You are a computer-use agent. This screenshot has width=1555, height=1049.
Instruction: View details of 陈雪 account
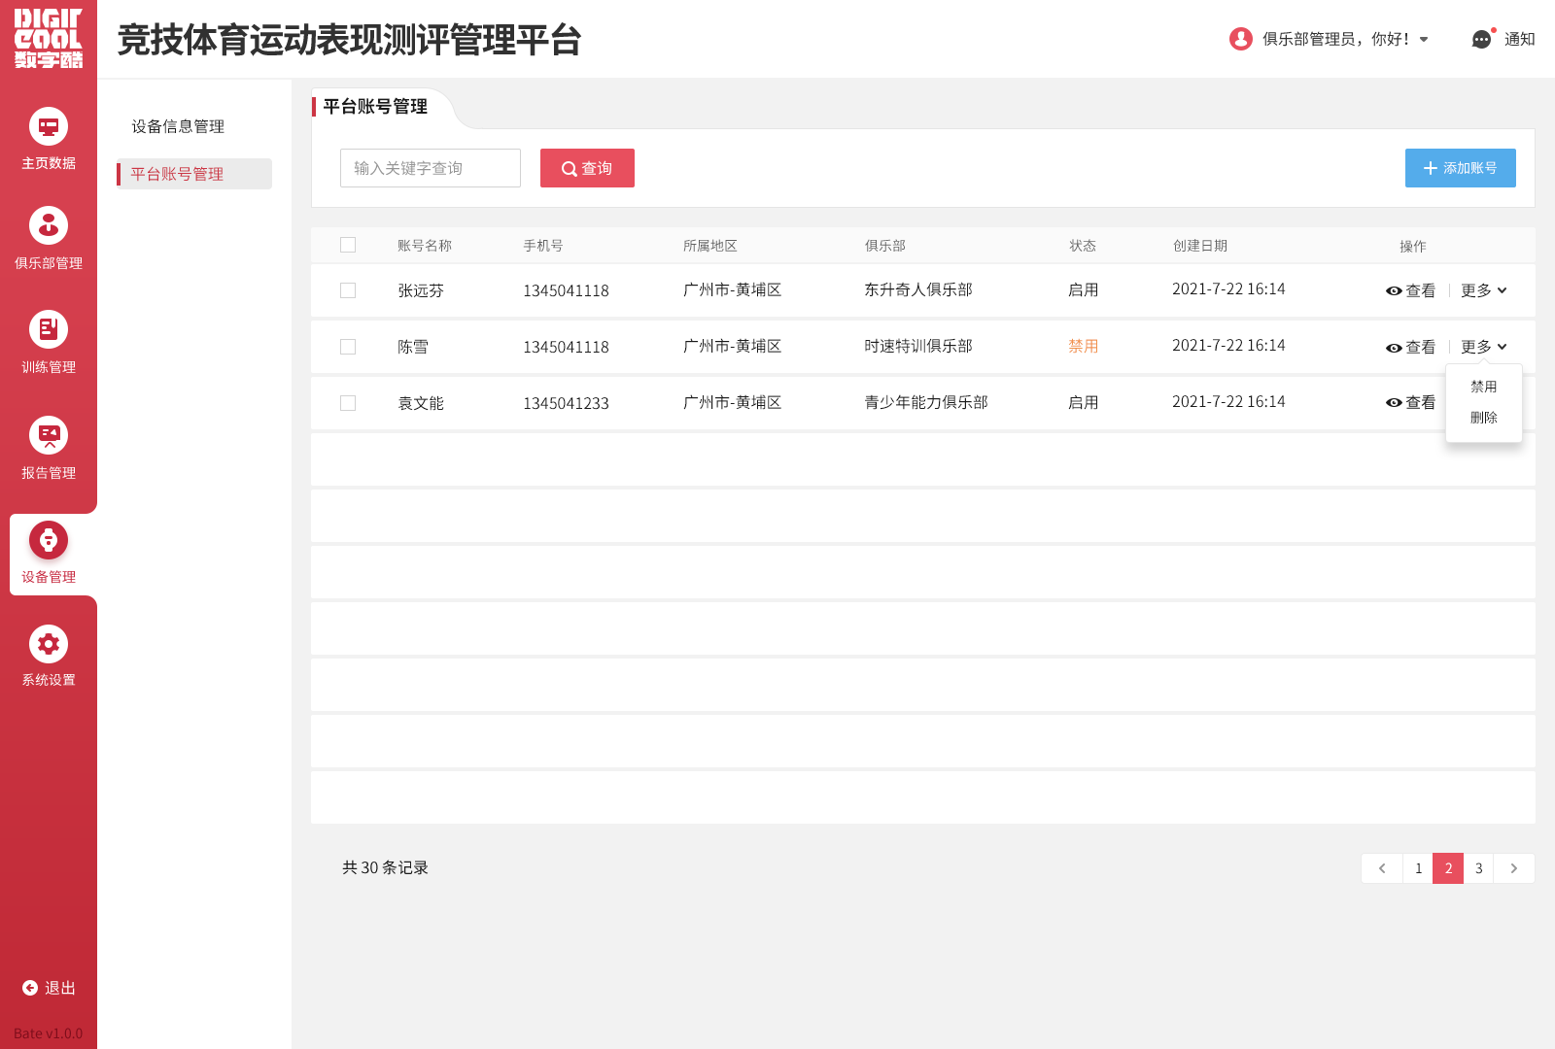[x=1410, y=347]
